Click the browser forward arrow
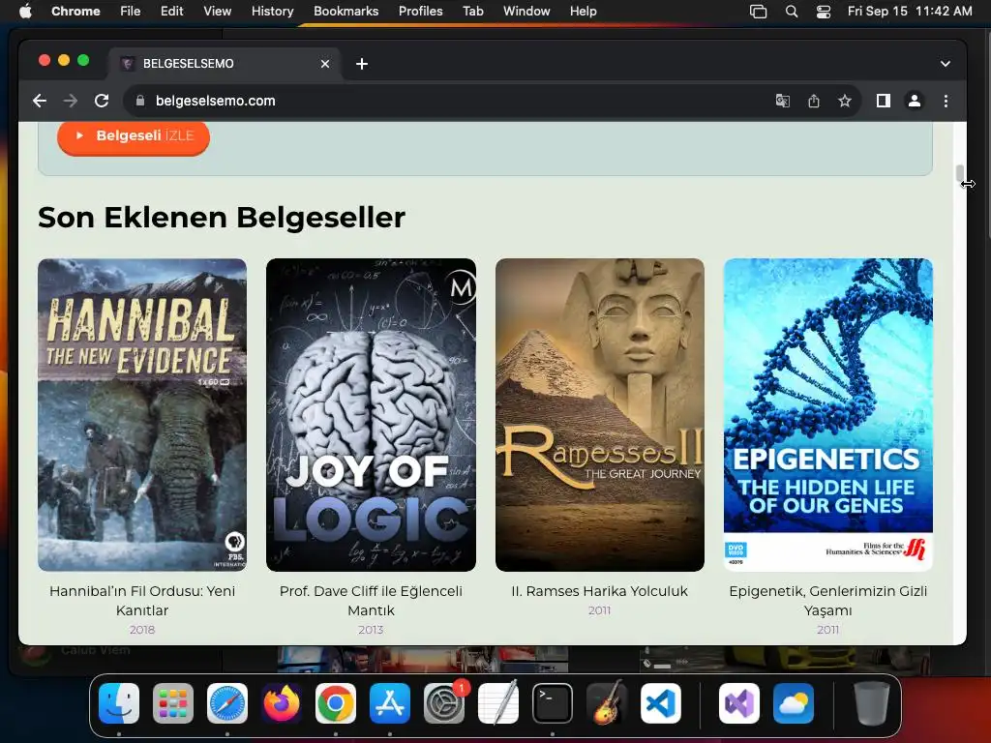This screenshot has height=743, width=991. click(70, 101)
